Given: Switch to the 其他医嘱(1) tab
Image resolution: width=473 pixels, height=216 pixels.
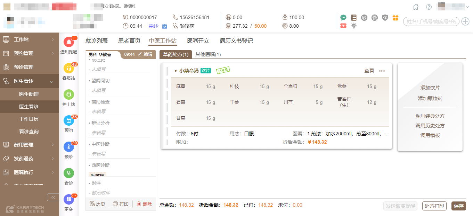Looking at the screenshot, I should pyautogui.click(x=208, y=54).
